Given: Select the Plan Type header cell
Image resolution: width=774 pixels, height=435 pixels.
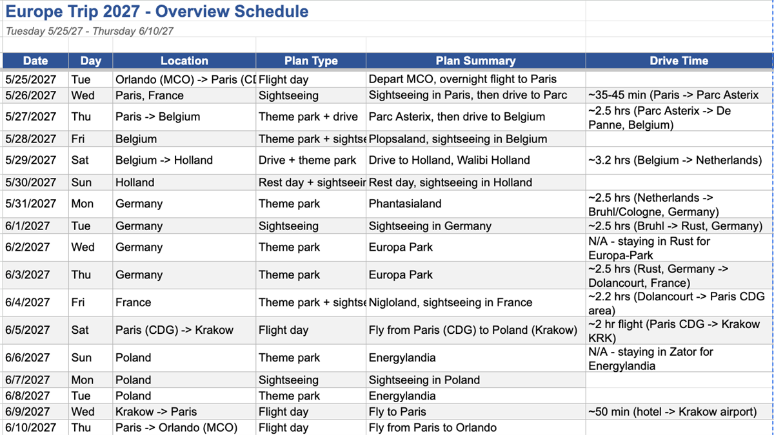Looking at the screenshot, I should pos(311,61).
